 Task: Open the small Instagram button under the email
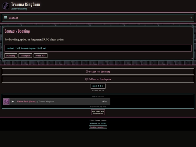pyautogui.click(x=25, y=56)
